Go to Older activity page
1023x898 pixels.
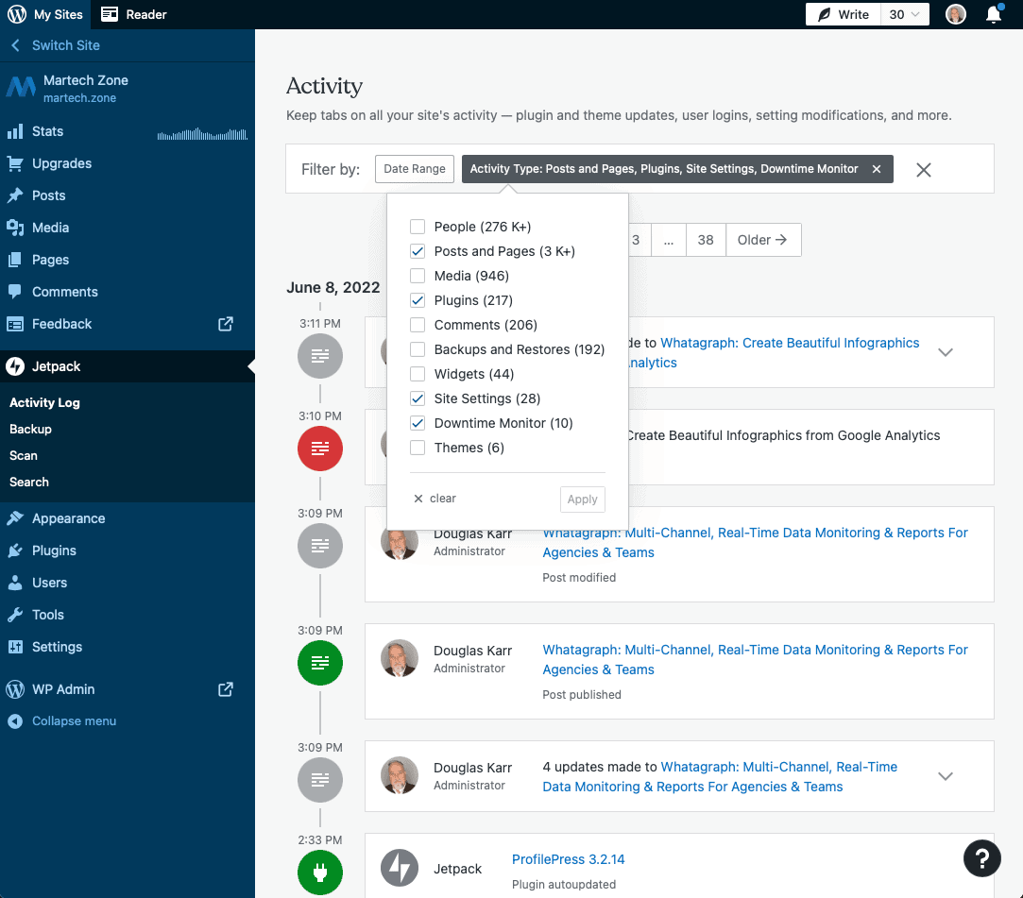click(762, 240)
